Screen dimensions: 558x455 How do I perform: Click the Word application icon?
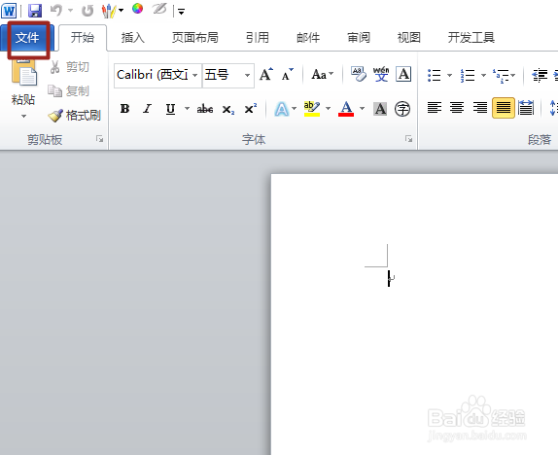tap(9, 11)
